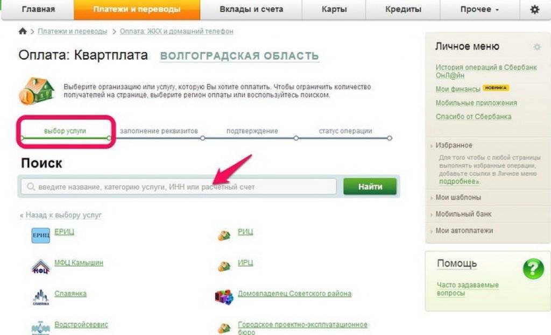Select the РИЦ payee link
This screenshot has height=335, width=551.
pyautogui.click(x=245, y=232)
